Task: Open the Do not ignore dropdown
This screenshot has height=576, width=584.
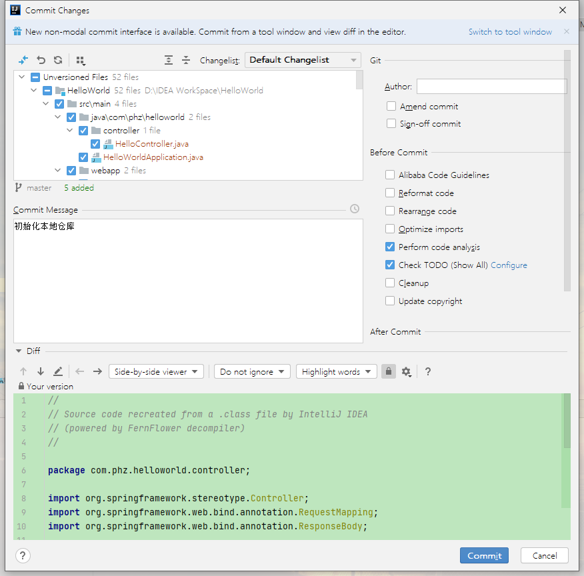Action: (252, 371)
